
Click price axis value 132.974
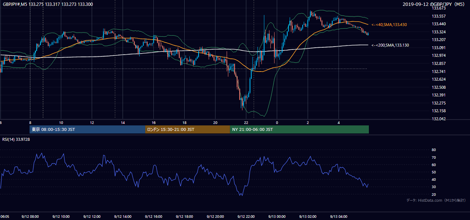pyautogui.click(x=438, y=55)
